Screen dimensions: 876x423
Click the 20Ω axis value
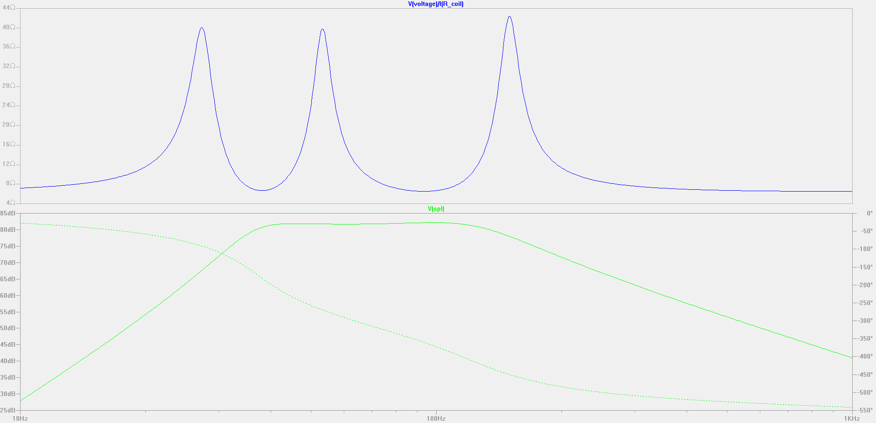tap(9, 125)
